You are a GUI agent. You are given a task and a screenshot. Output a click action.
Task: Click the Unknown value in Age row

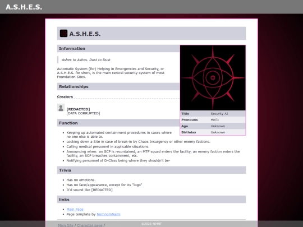click(218, 126)
